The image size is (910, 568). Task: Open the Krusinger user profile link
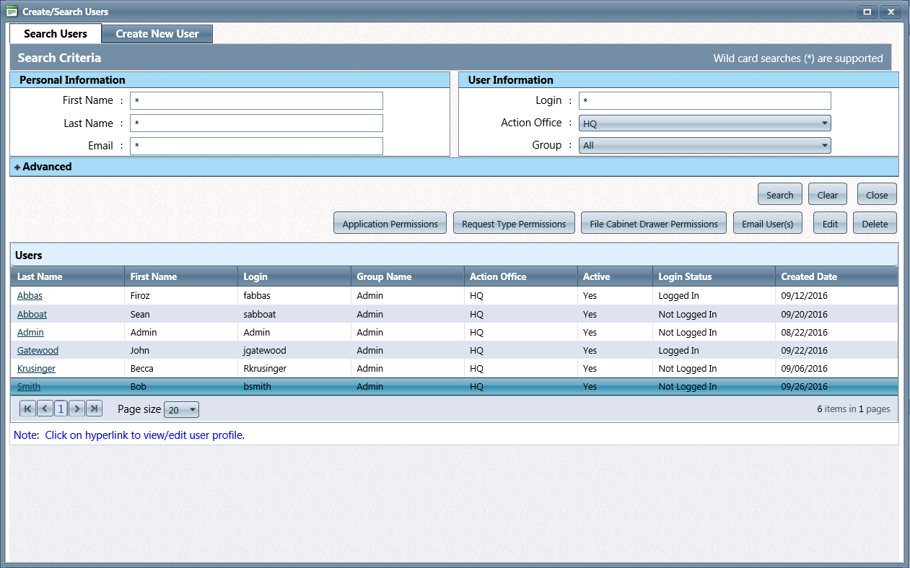tap(36, 369)
